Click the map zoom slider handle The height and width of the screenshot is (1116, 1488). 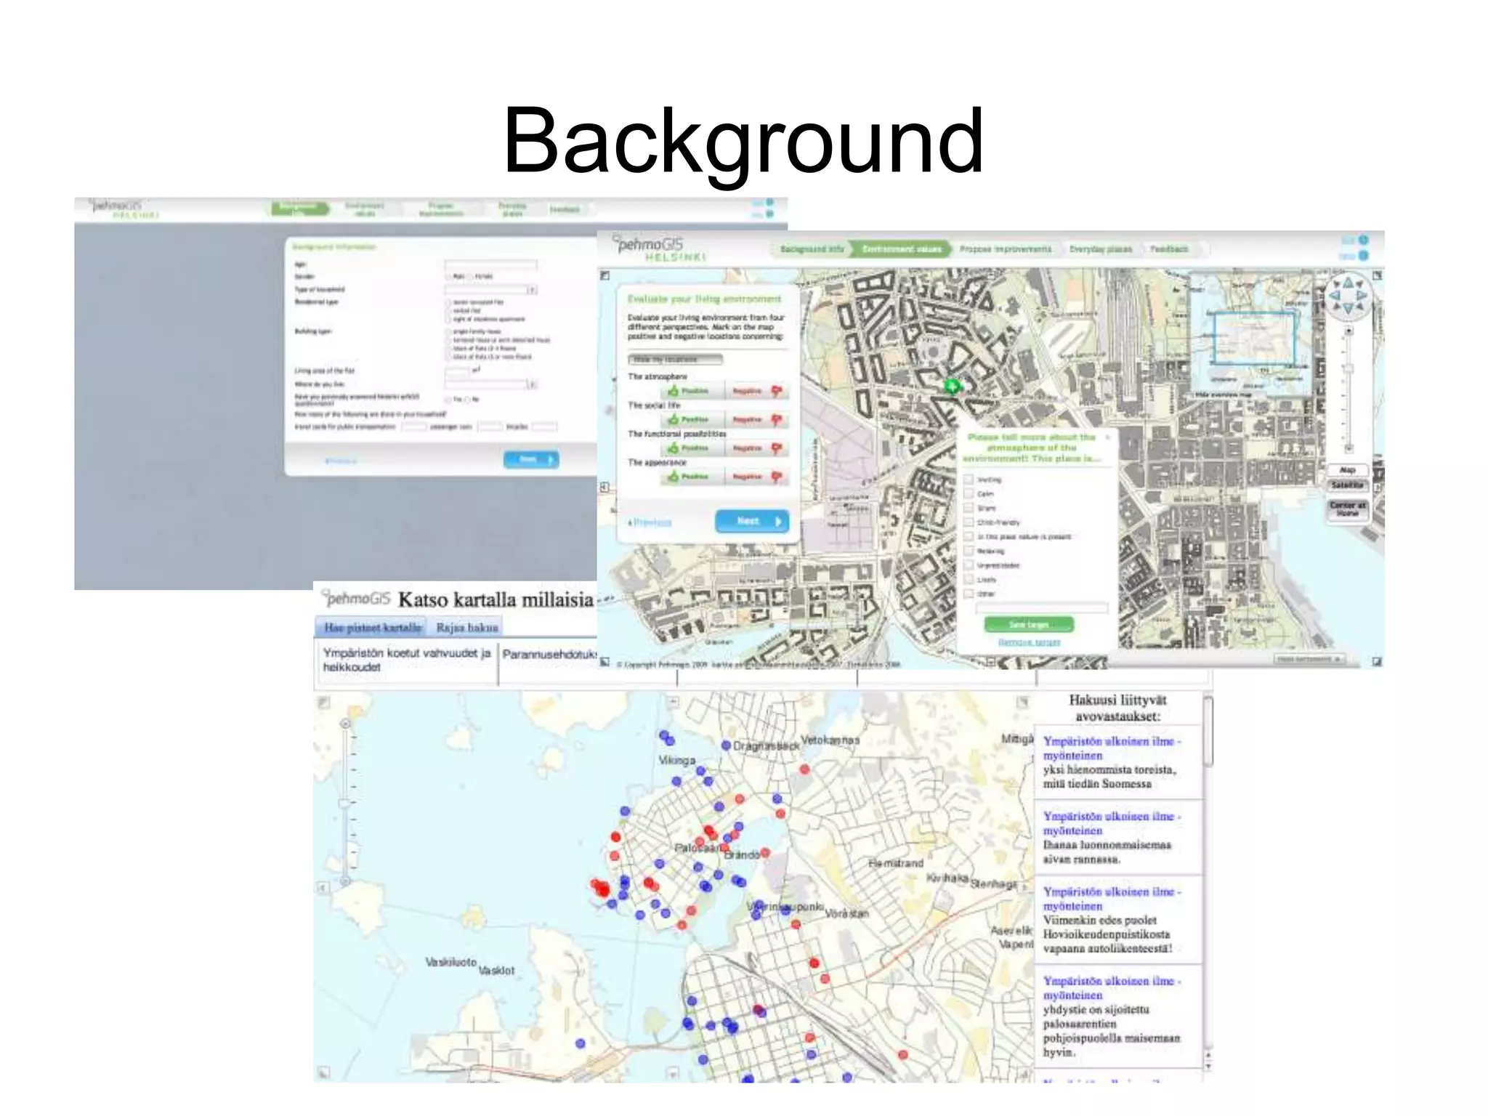[1348, 368]
